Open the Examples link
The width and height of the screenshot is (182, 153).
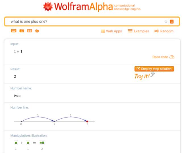click(x=138, y=31)
